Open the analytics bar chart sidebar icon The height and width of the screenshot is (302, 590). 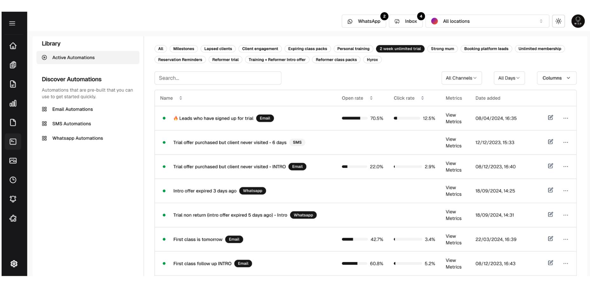point(13,104)
